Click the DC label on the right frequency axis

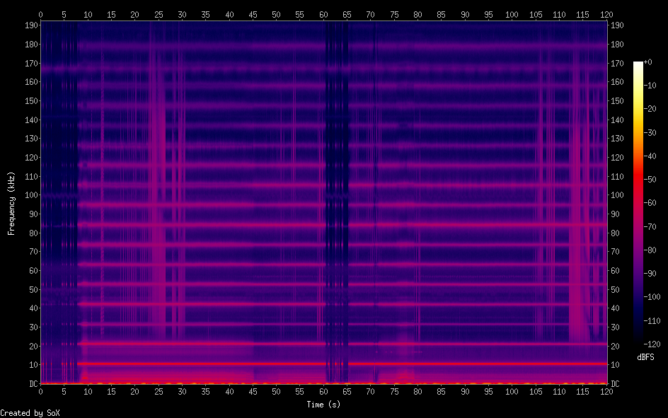coord(615,383)
